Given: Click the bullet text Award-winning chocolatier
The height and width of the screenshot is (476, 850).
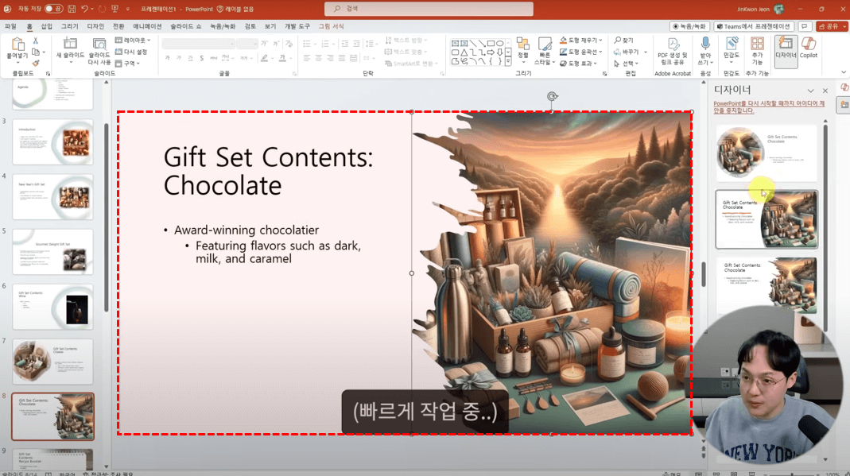Looking at the screenshot, I should point(246,230).
